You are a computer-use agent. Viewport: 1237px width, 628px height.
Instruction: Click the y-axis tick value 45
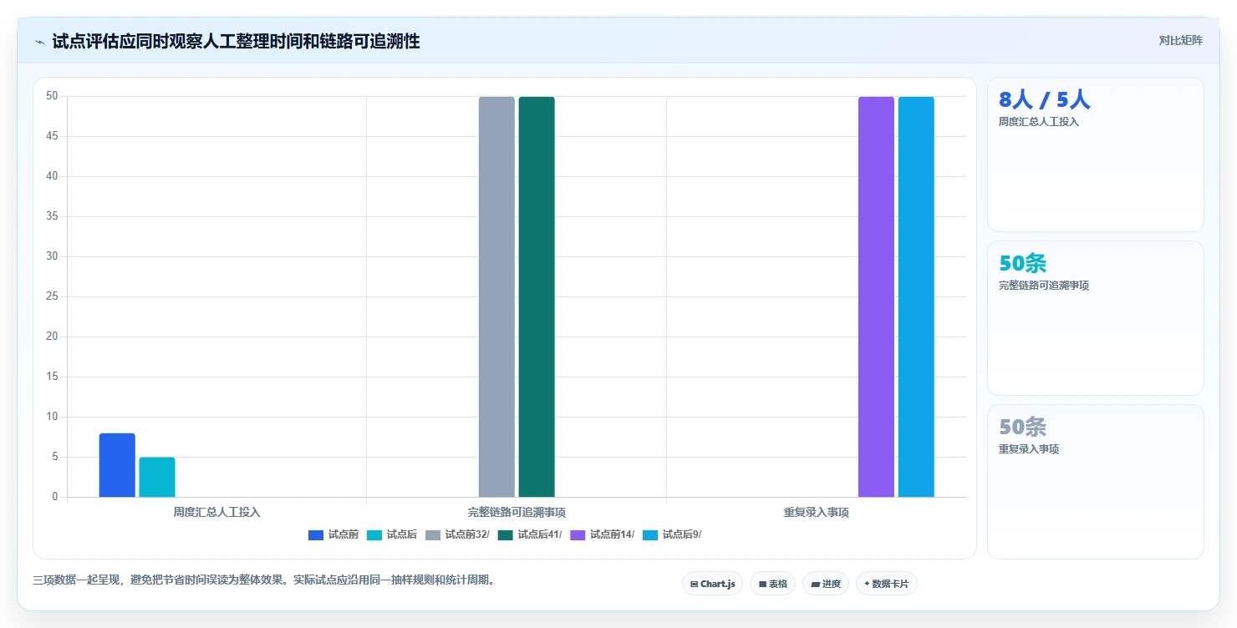coord(52,136)
